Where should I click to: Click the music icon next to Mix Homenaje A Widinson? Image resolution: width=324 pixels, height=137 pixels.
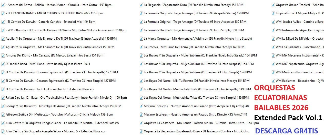click(x=141, y=39)
